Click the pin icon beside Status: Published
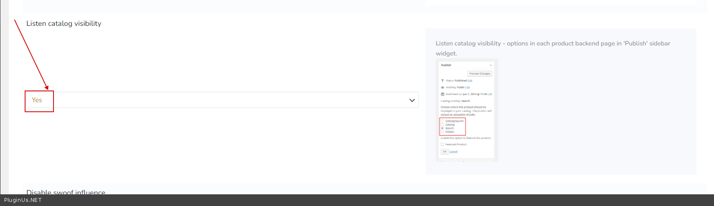 442,80
